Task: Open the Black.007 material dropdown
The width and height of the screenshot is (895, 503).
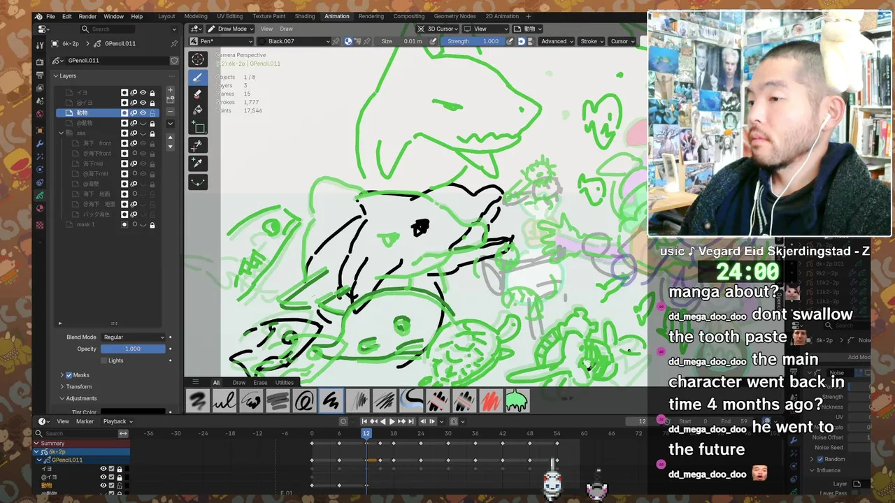Action: point(294,41)
